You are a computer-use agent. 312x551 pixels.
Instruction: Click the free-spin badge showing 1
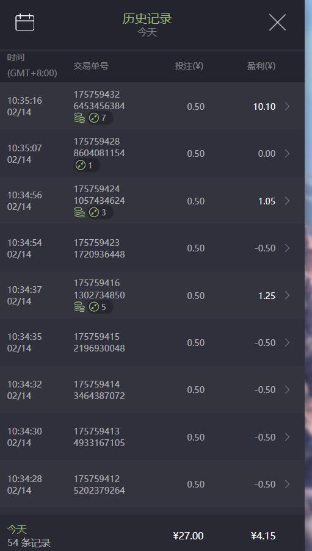pos(87,165)
